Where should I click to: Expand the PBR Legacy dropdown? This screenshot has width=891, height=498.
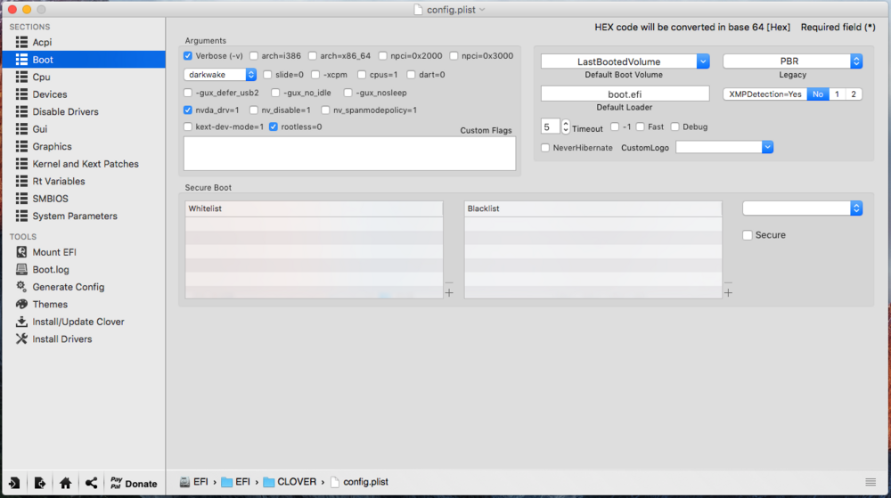[856, 61]
